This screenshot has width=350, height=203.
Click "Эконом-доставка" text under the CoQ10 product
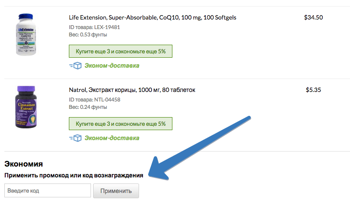(112, 66)
